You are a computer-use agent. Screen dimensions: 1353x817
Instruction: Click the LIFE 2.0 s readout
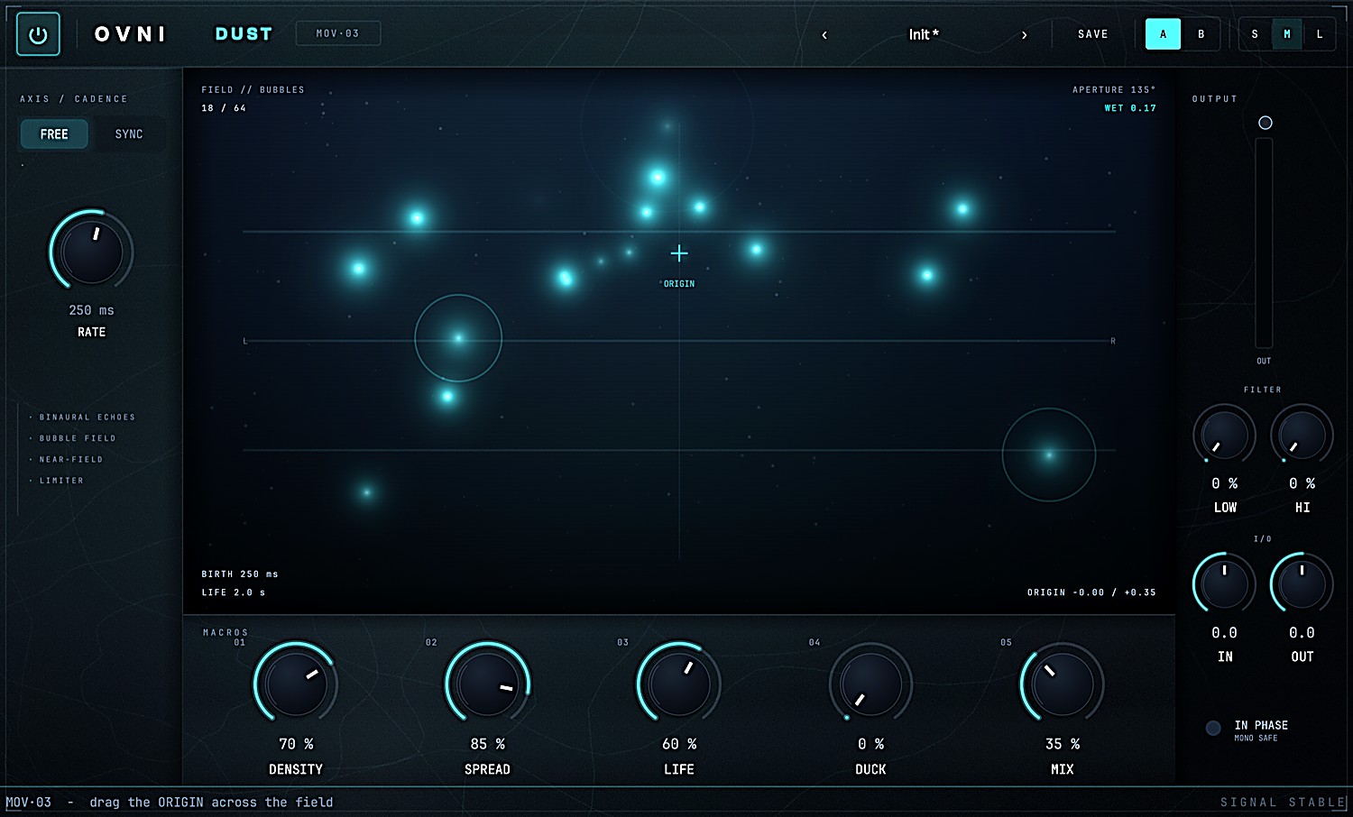point(234,592)
